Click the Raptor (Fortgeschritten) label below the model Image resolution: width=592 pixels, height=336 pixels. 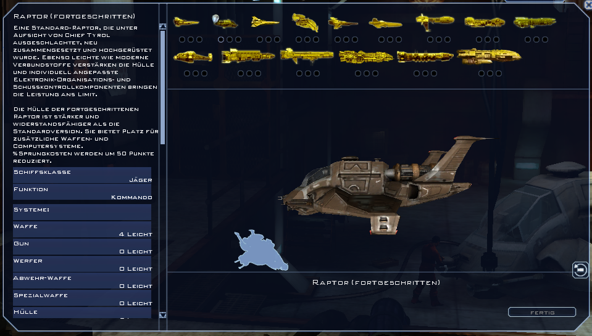(x=376, y=282)
